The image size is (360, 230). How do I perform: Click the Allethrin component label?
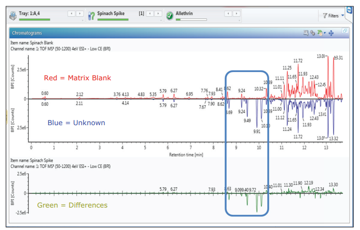click(184, 14)
